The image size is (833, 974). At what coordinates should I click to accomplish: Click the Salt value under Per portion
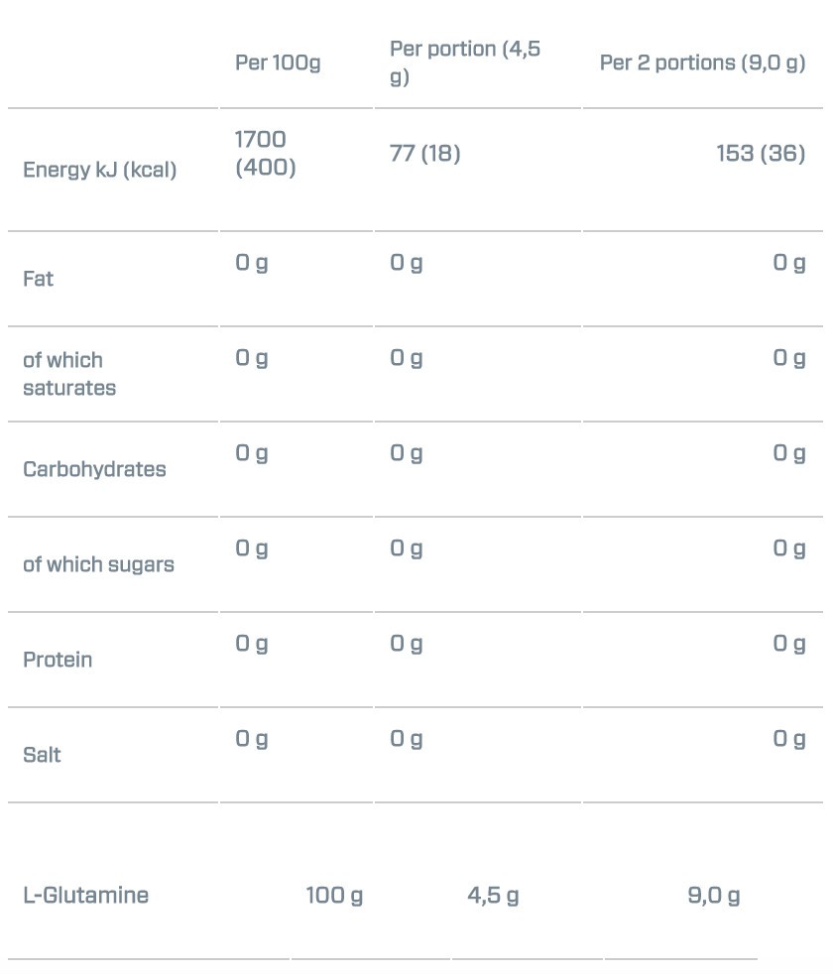[x=407, y=739]
